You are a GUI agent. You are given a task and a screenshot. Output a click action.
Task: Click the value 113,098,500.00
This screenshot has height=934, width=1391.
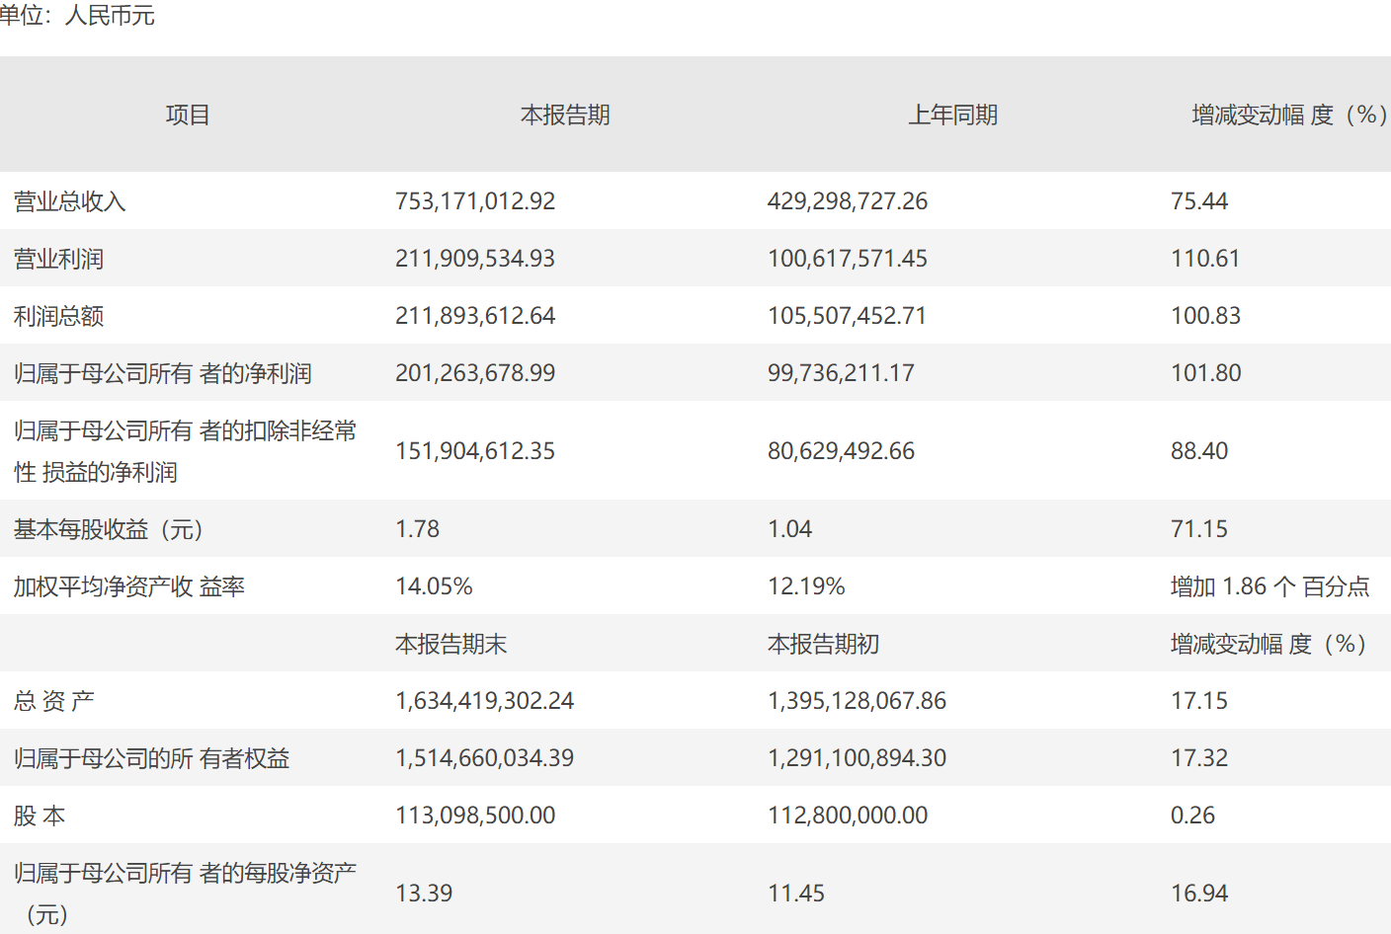click(475, 816)
